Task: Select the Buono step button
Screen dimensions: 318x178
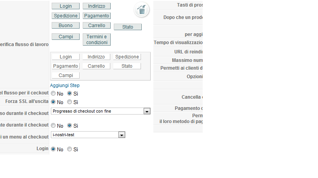Action: click(x=66, y=26)
